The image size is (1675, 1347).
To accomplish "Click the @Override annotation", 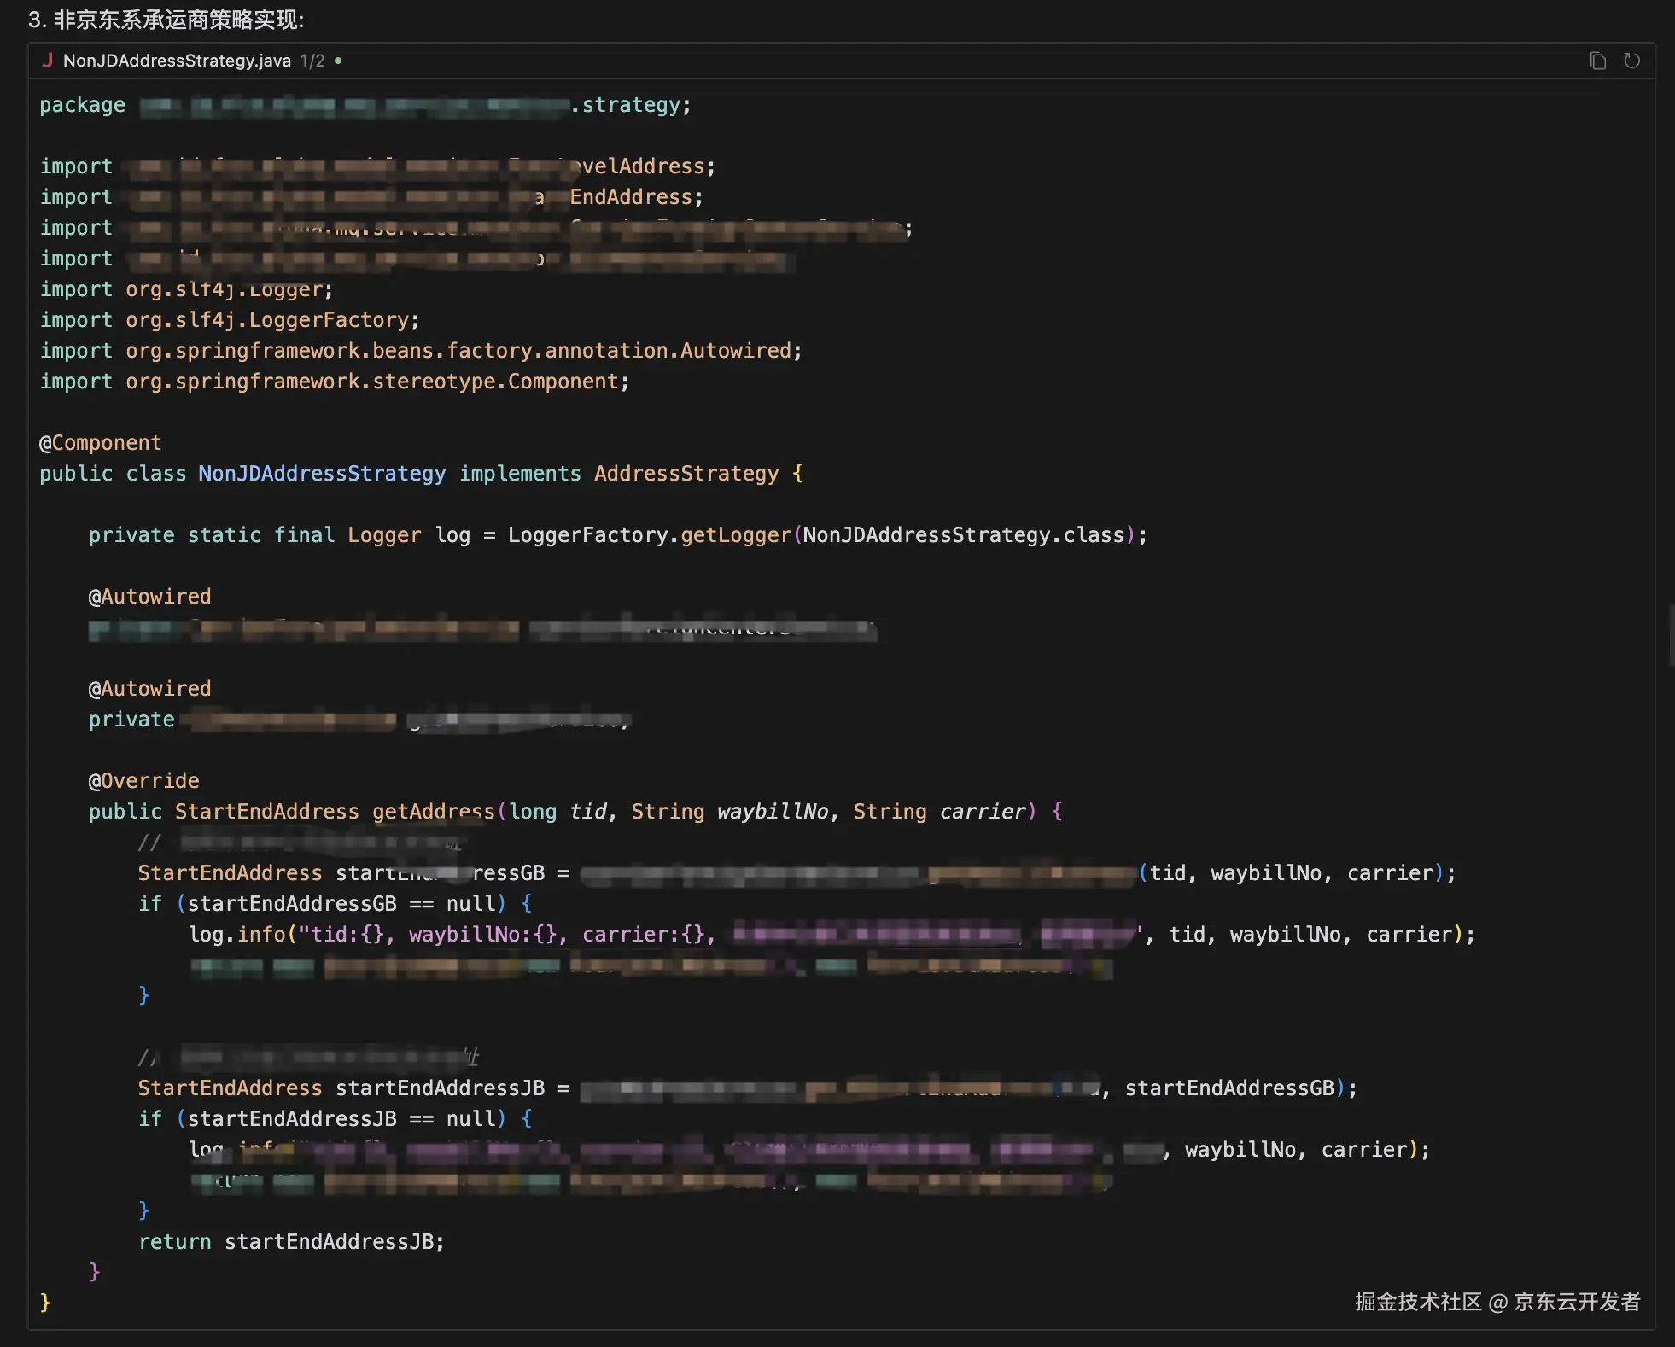I will (143, 781).
